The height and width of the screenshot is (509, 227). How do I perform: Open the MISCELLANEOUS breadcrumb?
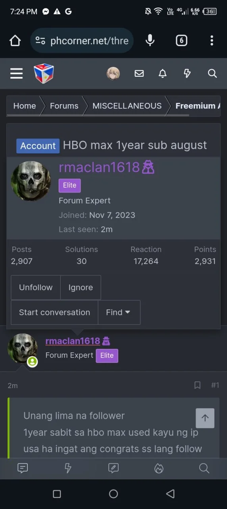coord(127,106)
